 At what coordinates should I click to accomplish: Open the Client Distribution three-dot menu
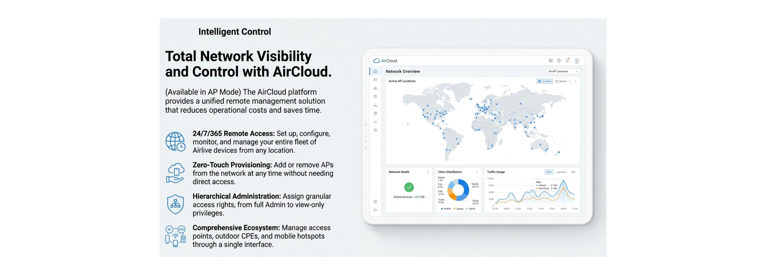[x=477, y=172]
